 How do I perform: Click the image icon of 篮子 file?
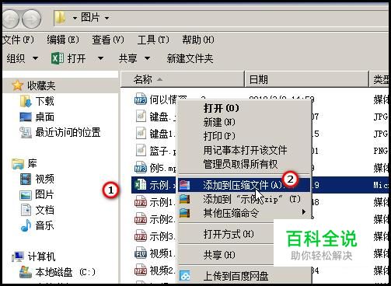(141, 151)
